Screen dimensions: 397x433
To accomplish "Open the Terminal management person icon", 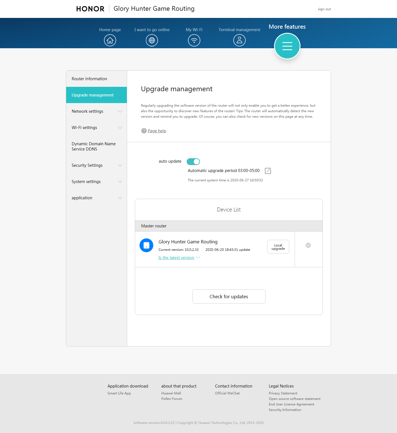I will (x=239, y=40).
